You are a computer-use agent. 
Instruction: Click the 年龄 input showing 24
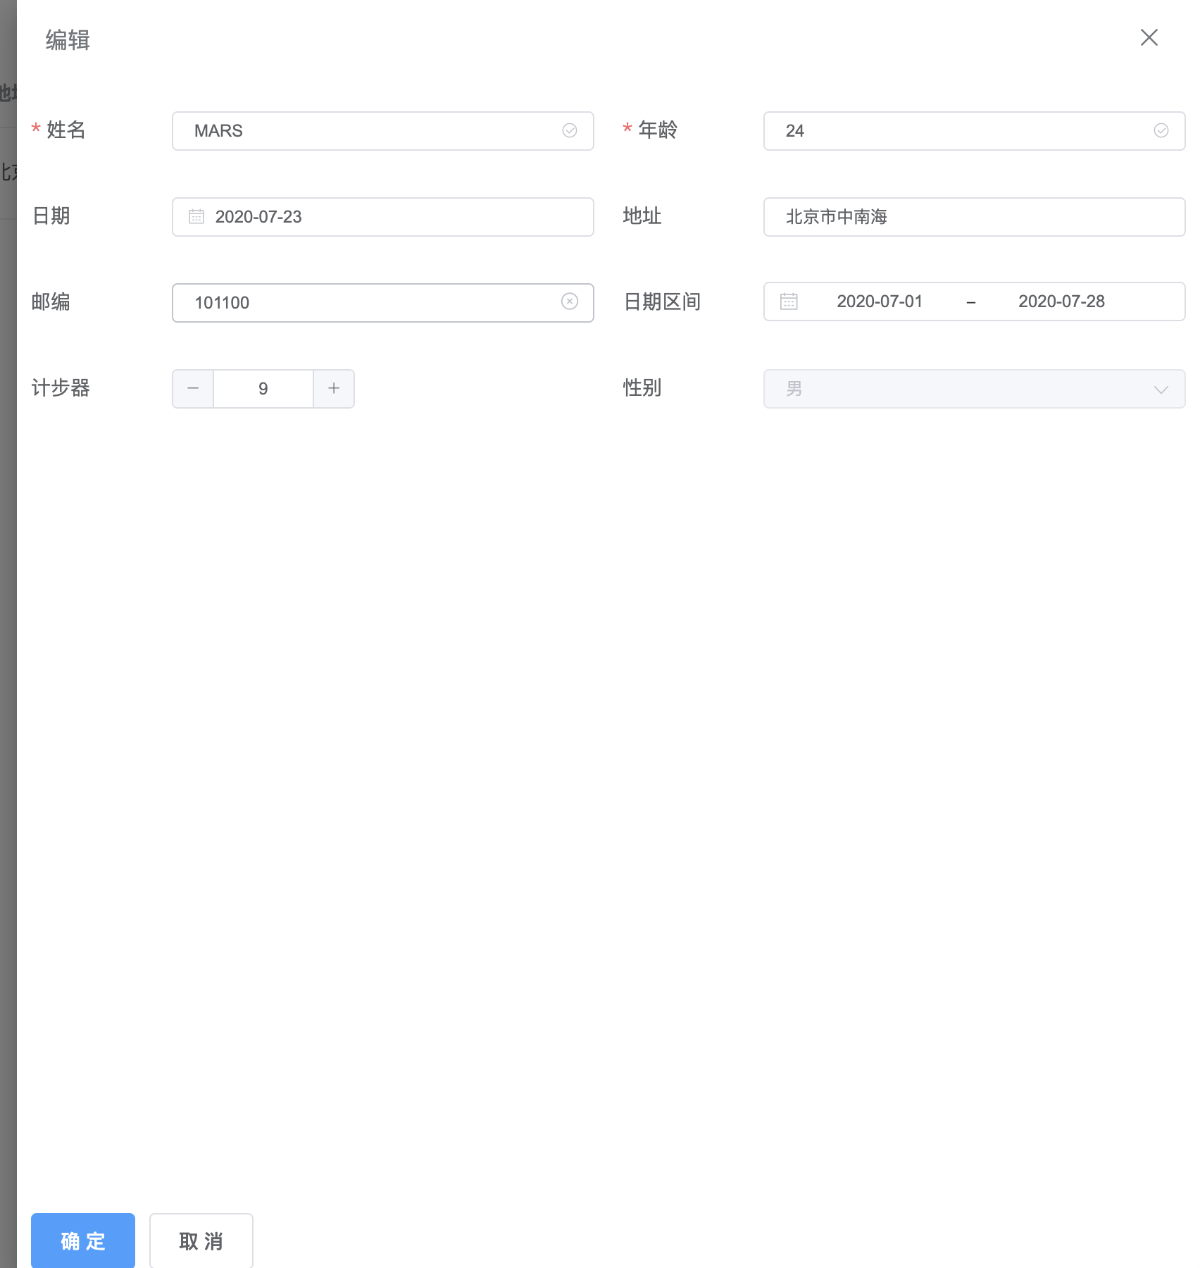click(974, 131)
